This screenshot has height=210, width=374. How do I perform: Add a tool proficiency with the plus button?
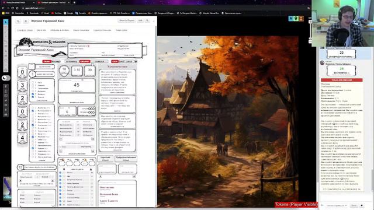coord(20,181)
